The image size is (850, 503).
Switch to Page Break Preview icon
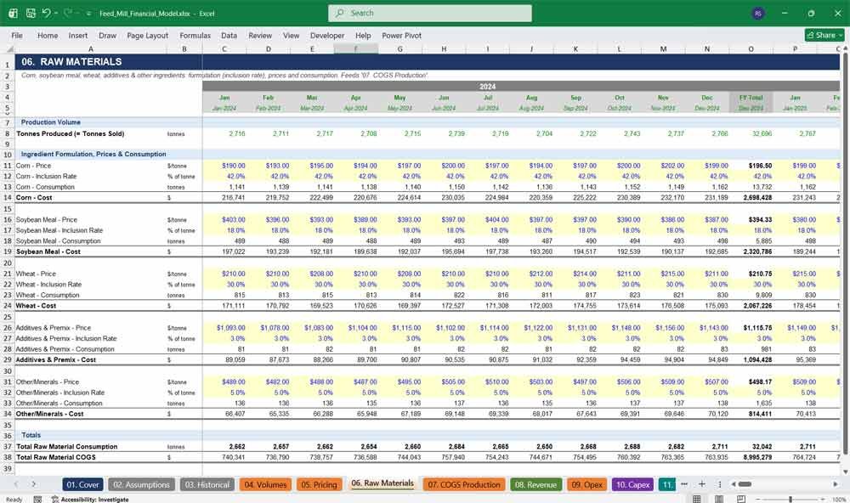741,499
